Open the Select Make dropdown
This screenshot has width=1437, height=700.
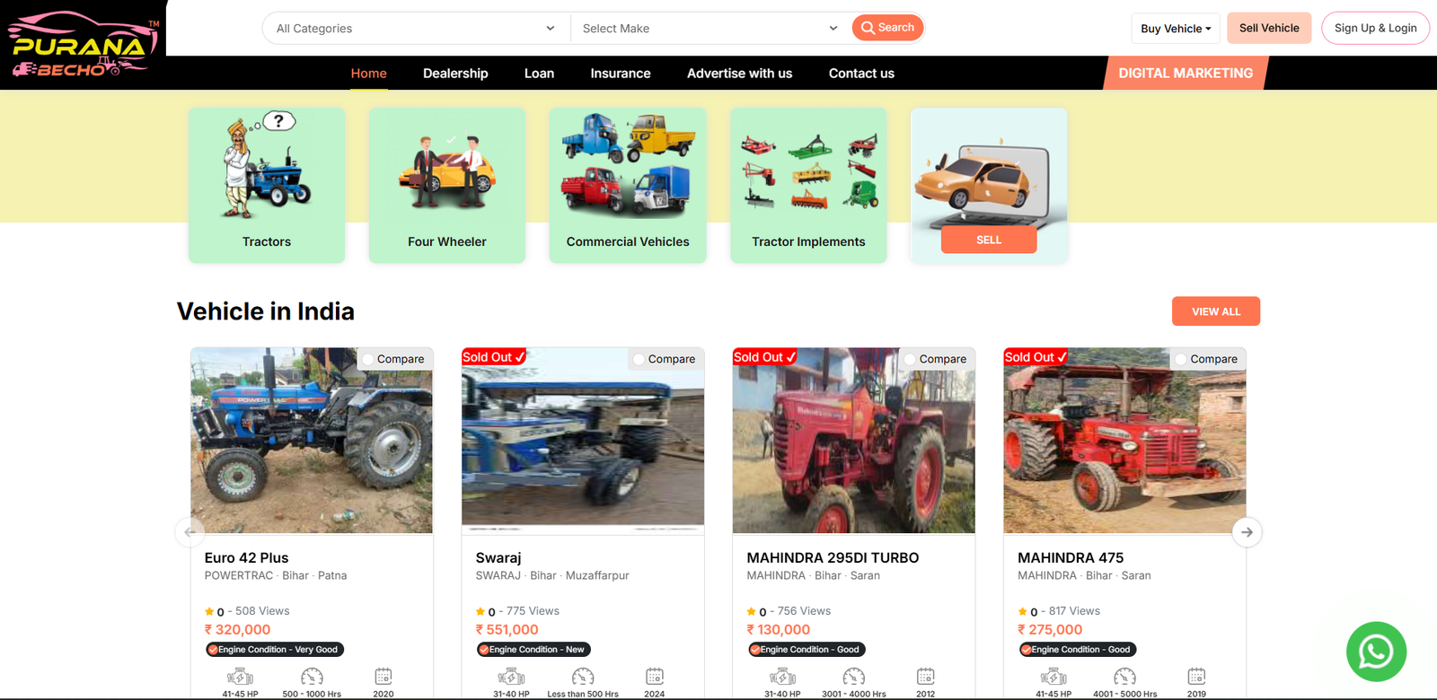point(710,29)
